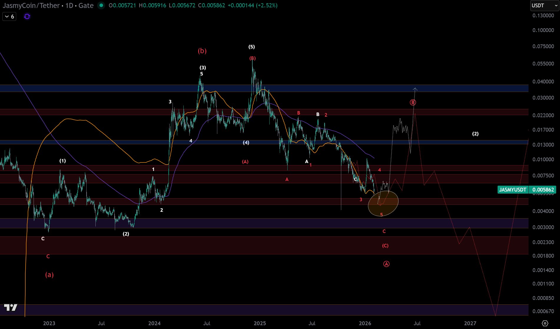Select the orange ellipse drawing

coord(383,203)
